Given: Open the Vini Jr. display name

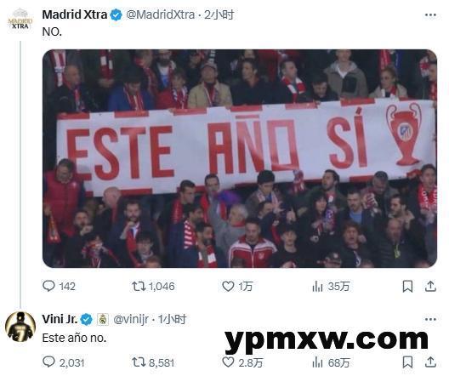Looking at the screenshot, I should pos(60,319).
